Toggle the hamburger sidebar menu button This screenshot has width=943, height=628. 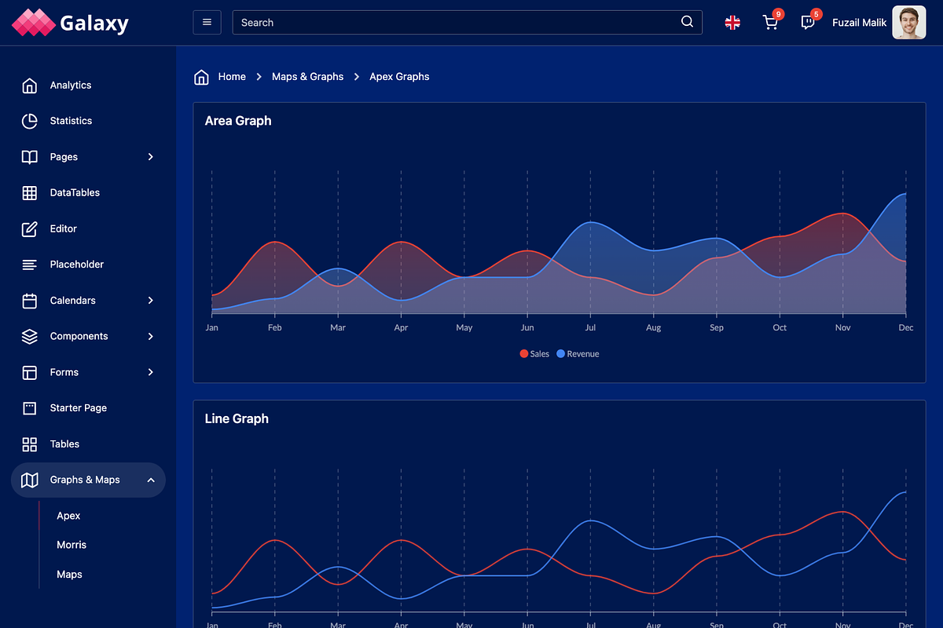(x=207, y=22)
